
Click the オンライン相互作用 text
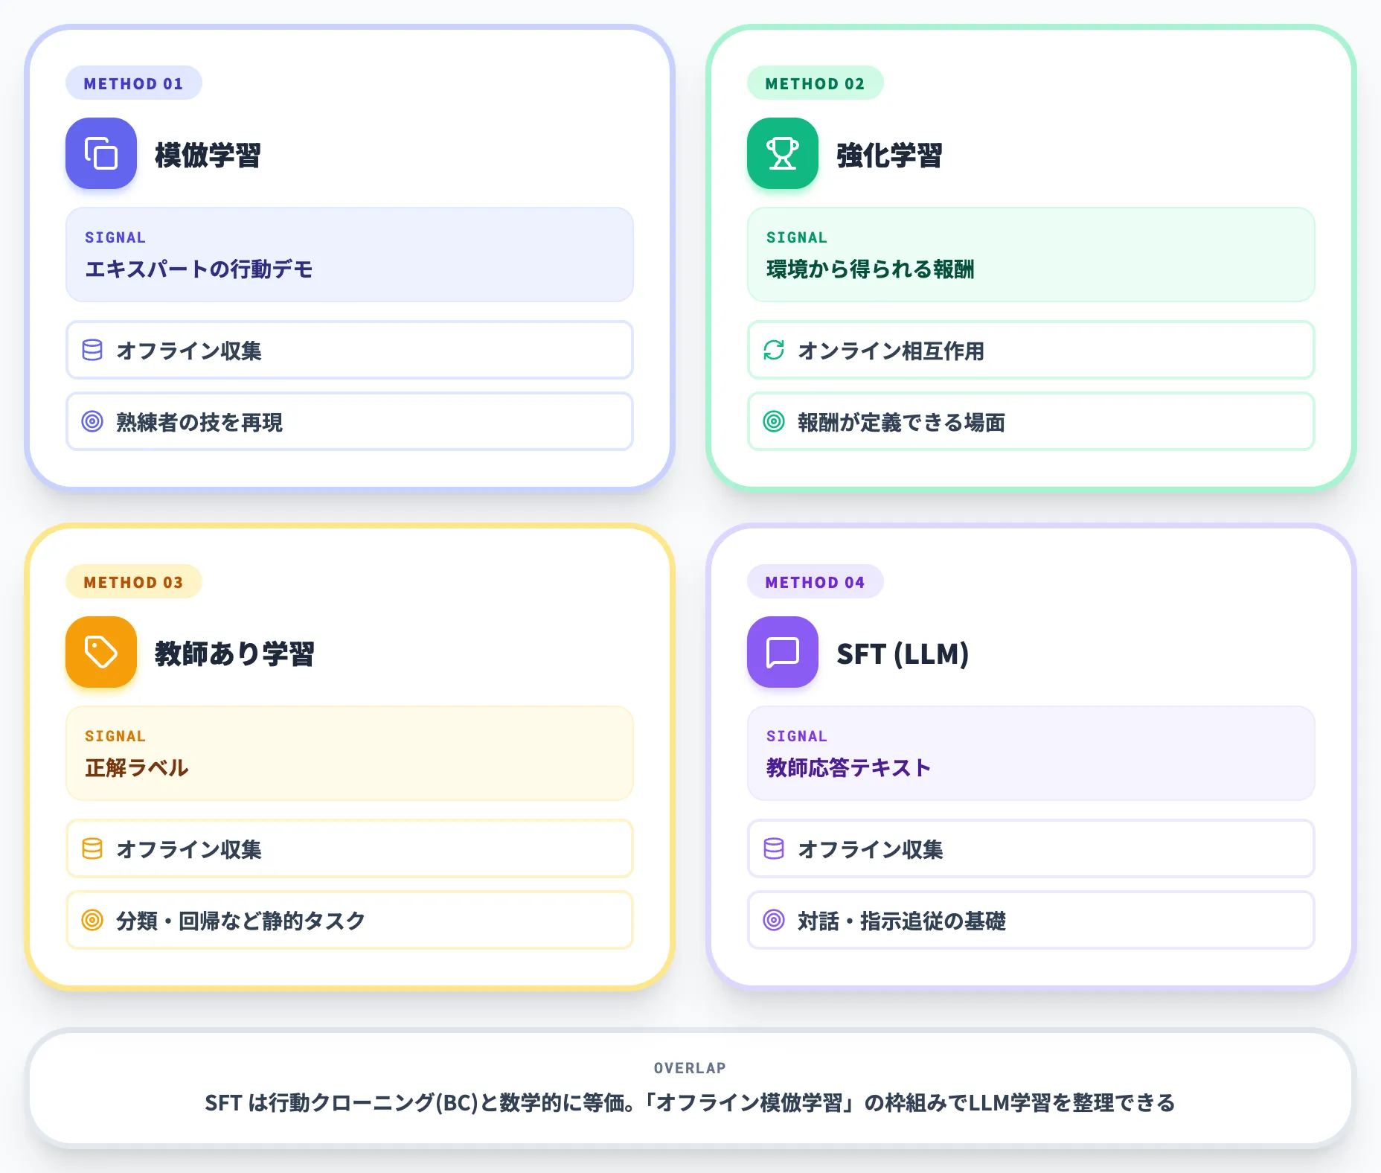(891, 351)
